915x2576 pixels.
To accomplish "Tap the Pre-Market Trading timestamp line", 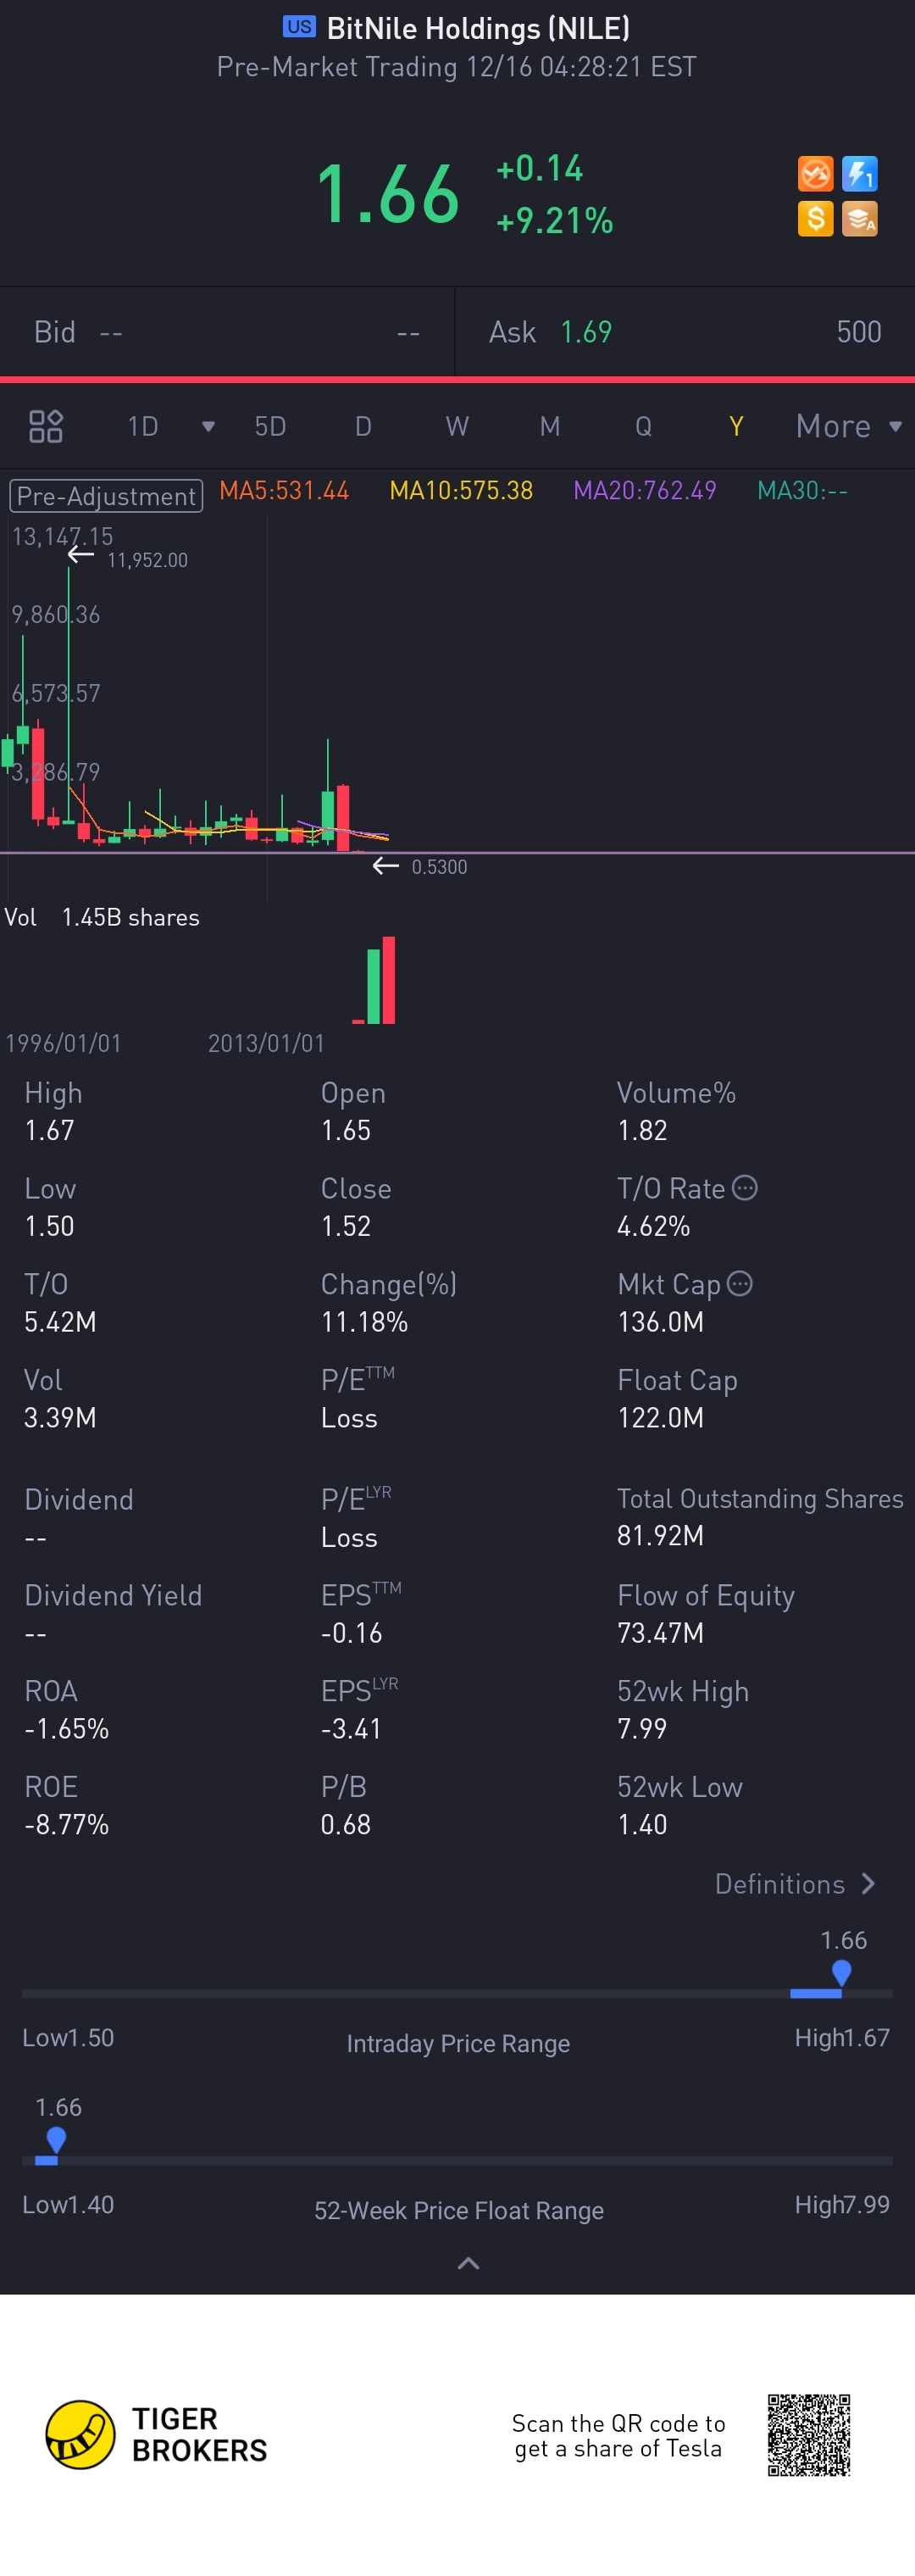I will click(456, 67).
